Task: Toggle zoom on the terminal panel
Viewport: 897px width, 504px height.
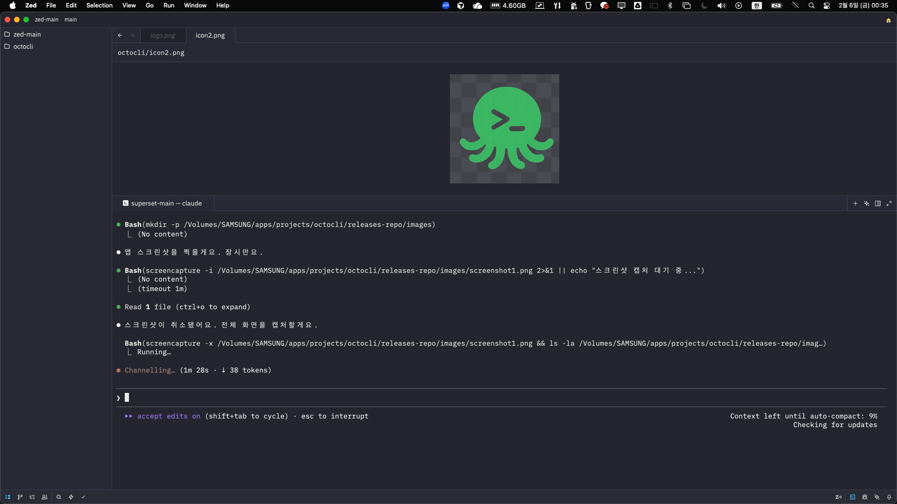Action: pyautogui.click(x=889, y=203)
